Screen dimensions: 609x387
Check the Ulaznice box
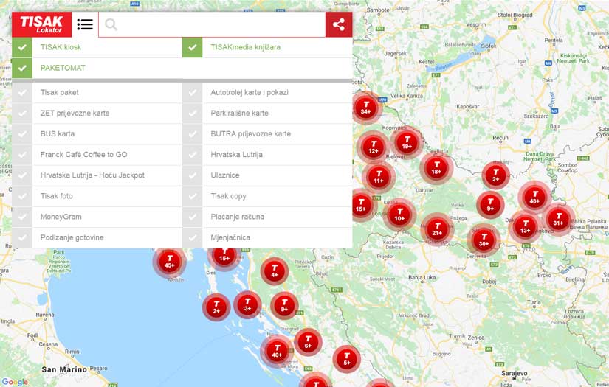pyautogui.click(x=192, y=175)
